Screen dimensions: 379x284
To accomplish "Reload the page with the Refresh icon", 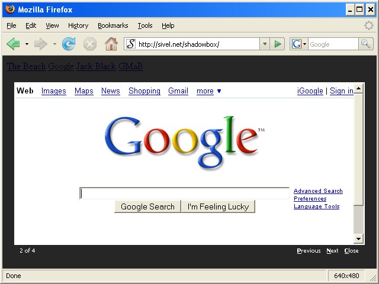I will 69,44.
